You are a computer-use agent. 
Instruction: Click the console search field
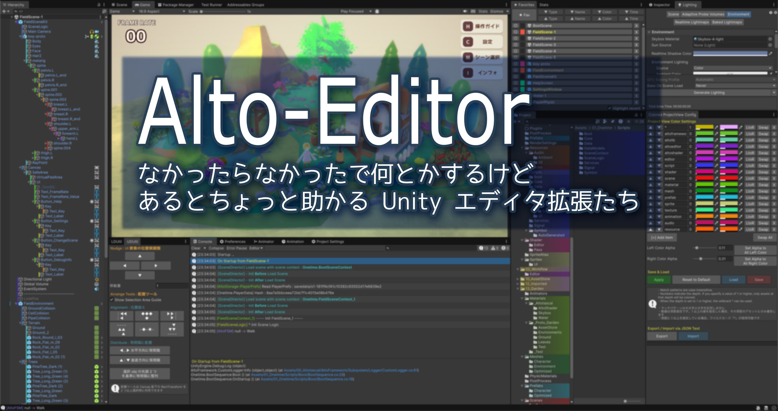(428, 248)
